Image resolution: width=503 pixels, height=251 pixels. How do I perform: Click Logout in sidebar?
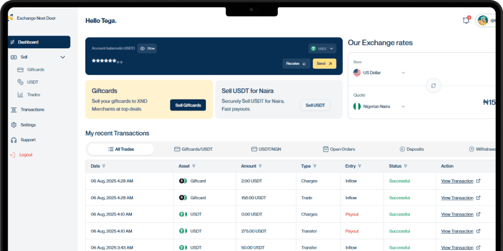click(x=21, y=155)
